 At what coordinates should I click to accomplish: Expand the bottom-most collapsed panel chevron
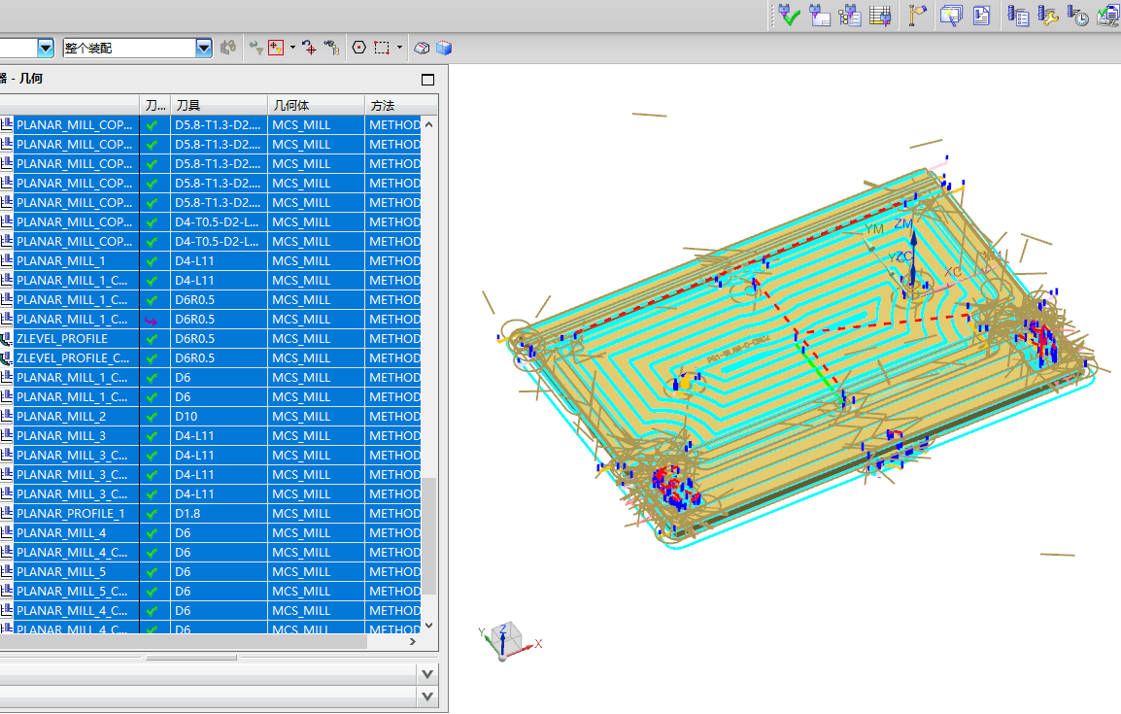click(x=426, y=697)
